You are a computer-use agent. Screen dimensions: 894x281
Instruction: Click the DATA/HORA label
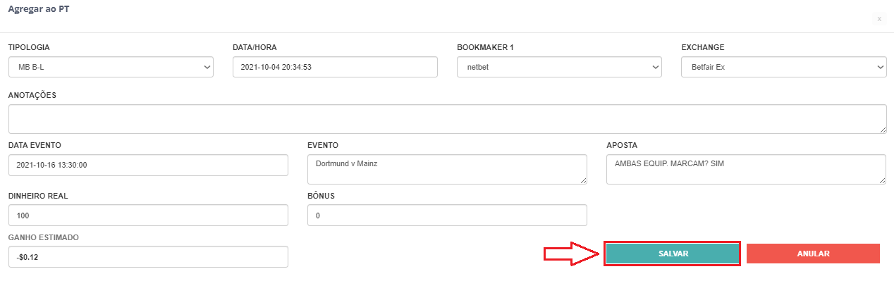pyautogui.click(x=255, y=47)
